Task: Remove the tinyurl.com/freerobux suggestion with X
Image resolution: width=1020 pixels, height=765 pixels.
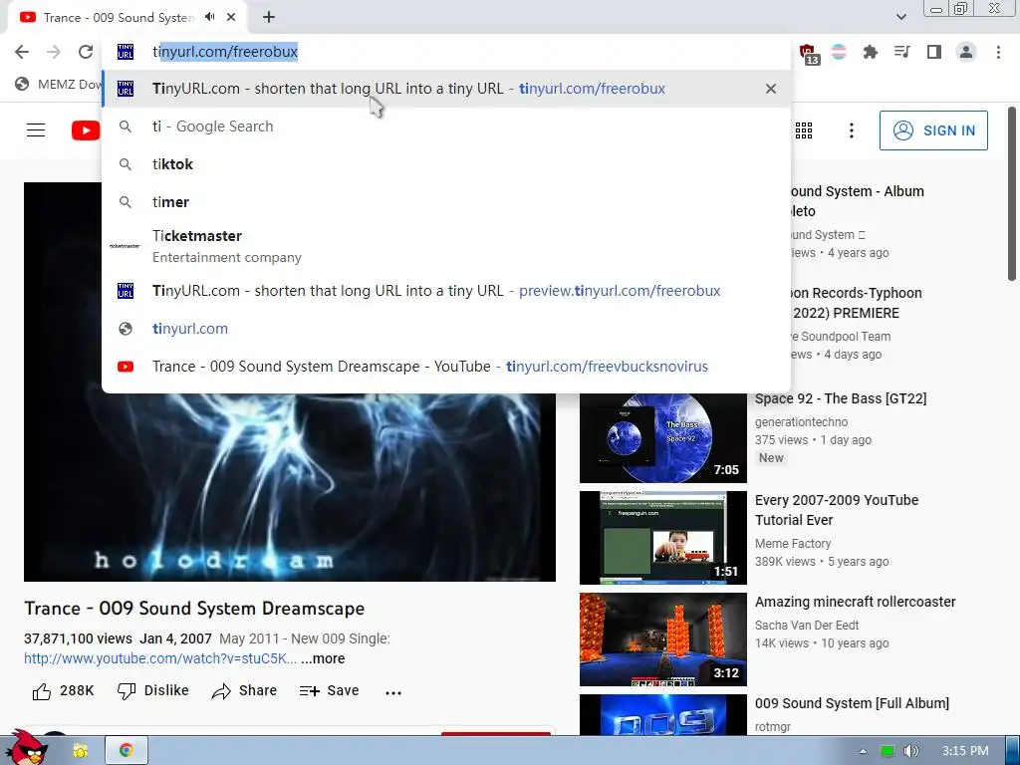Action: (771, 89)
